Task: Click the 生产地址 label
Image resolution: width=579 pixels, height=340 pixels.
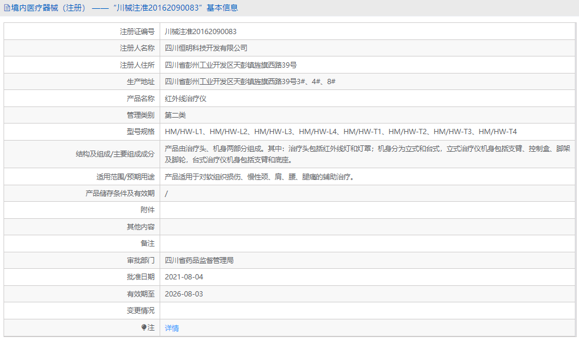Action: coord(141,82)
